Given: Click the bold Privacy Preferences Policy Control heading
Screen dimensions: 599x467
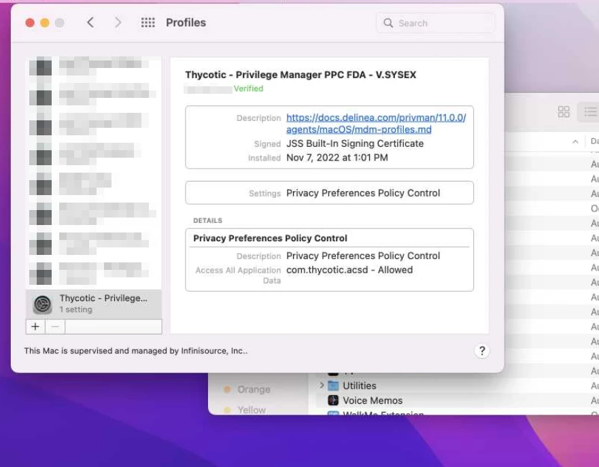Looking at the screenshot, I should tap(270, 239).
